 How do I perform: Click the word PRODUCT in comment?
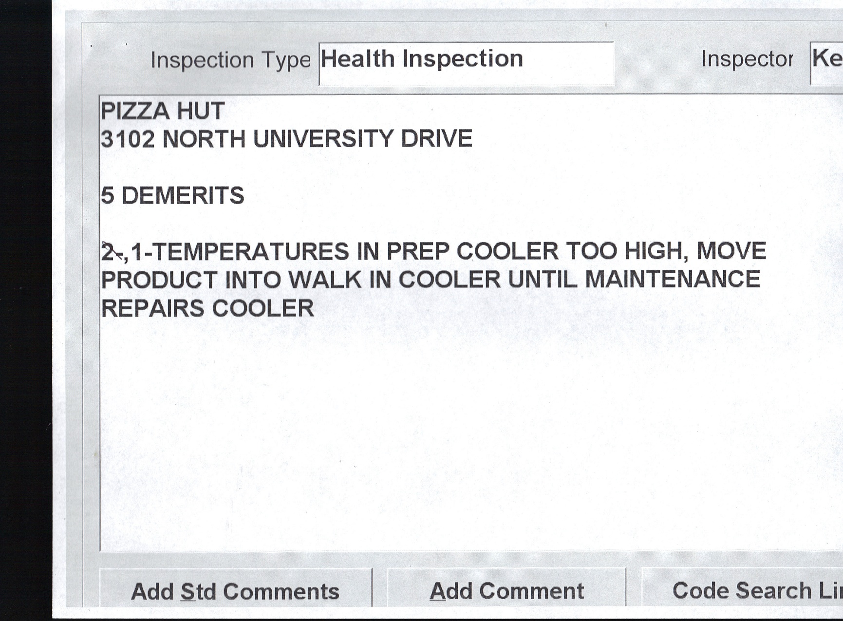tap(159, 280)
